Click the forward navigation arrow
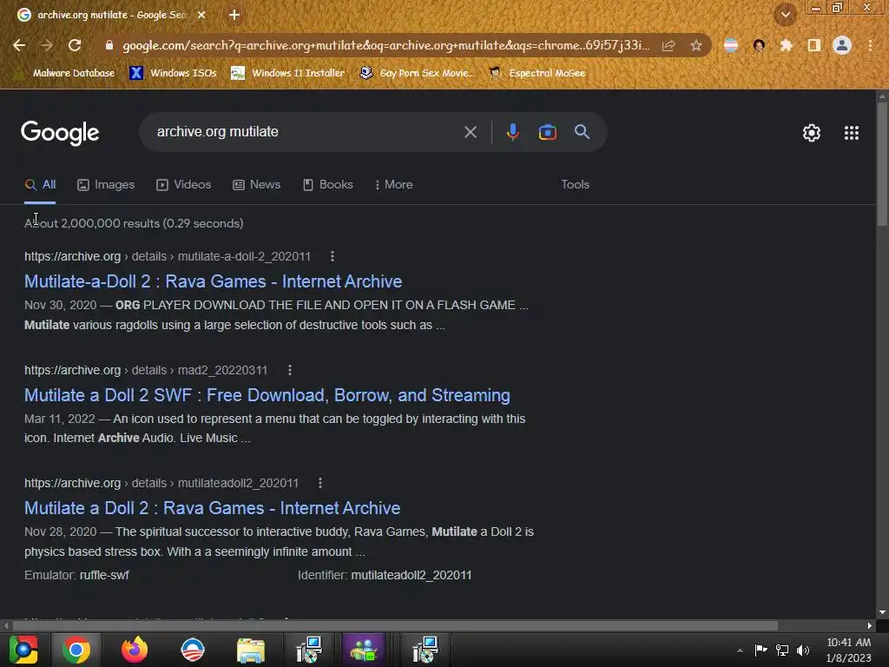 point(47,45)
